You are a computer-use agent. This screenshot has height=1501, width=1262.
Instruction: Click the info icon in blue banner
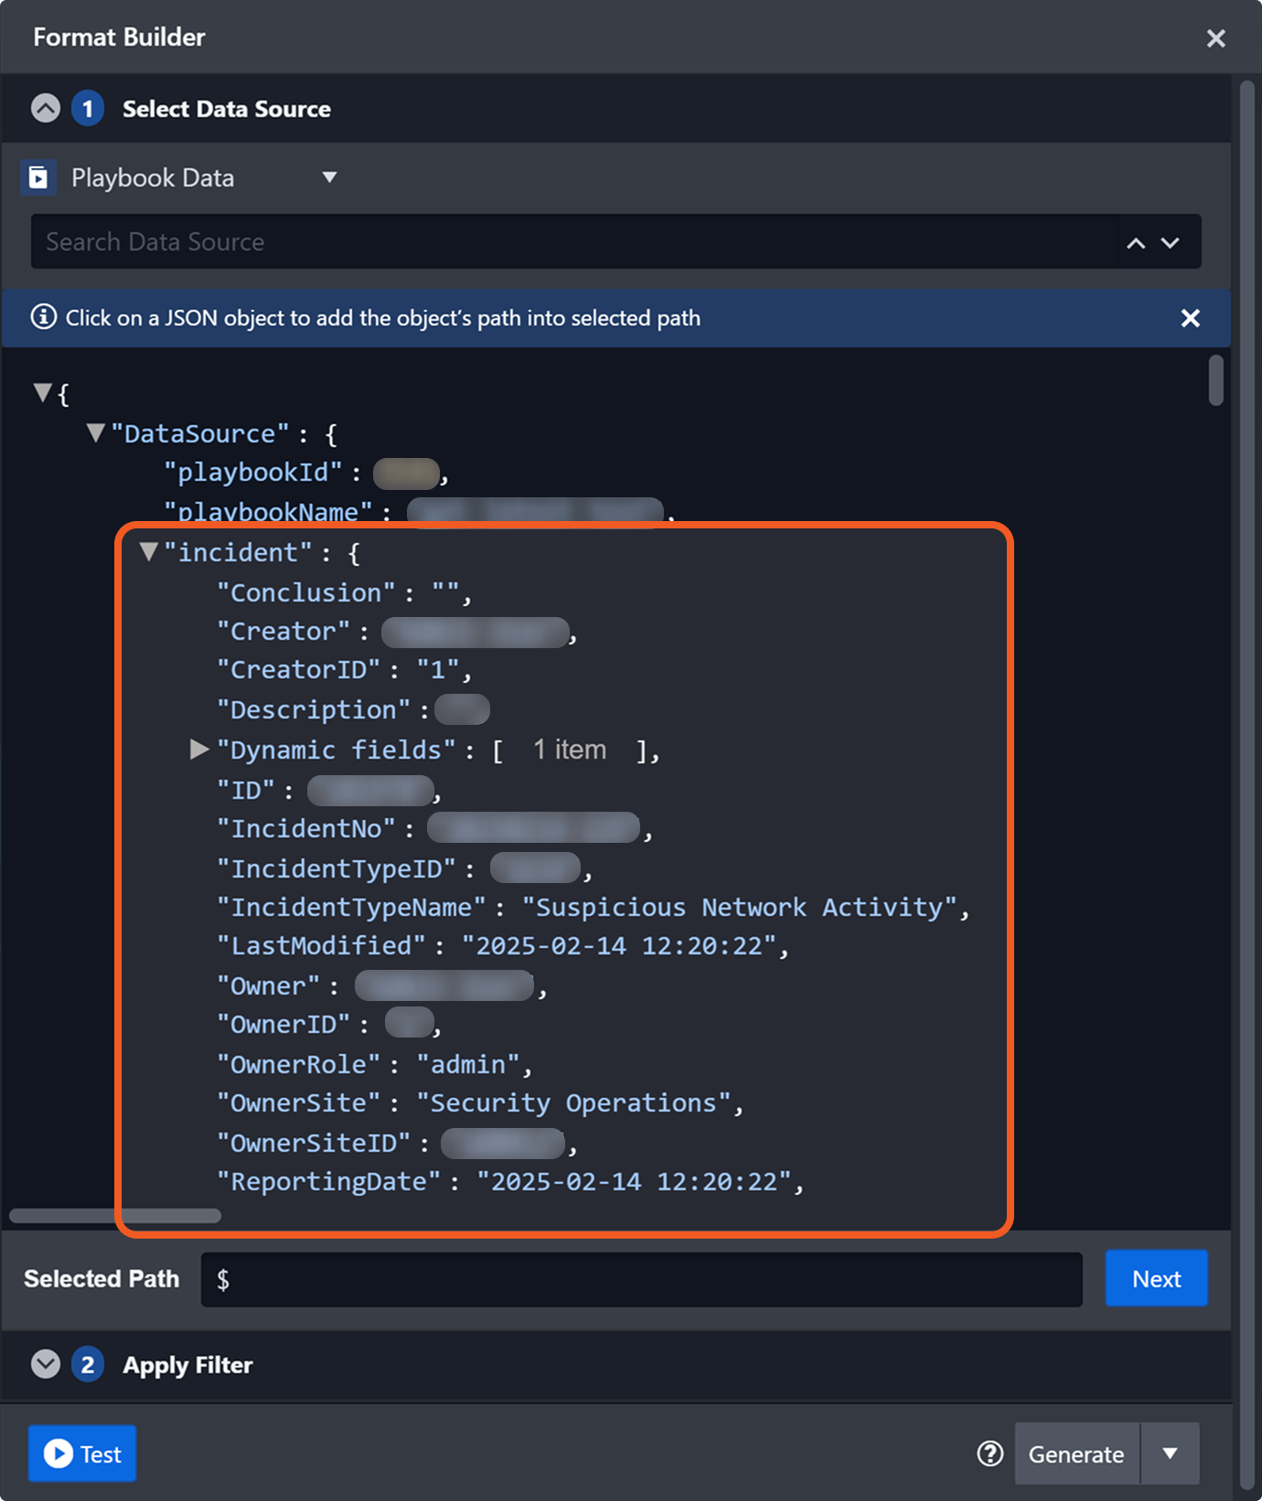[43, 317]
